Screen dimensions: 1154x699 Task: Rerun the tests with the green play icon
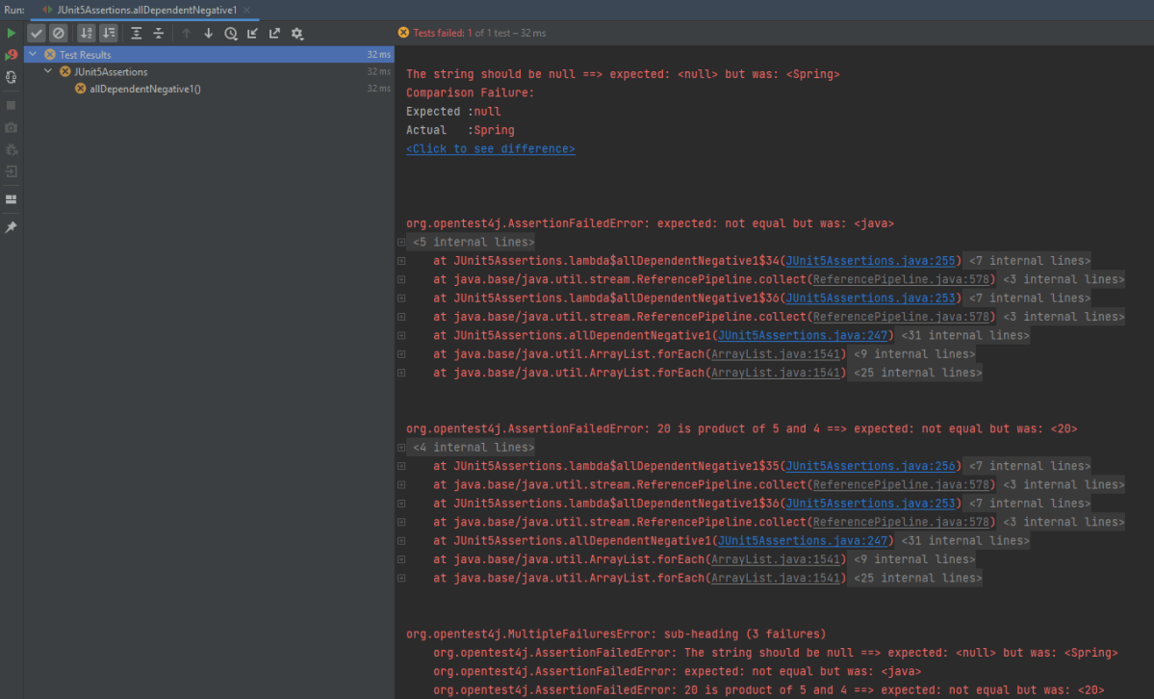click(12, 33)
